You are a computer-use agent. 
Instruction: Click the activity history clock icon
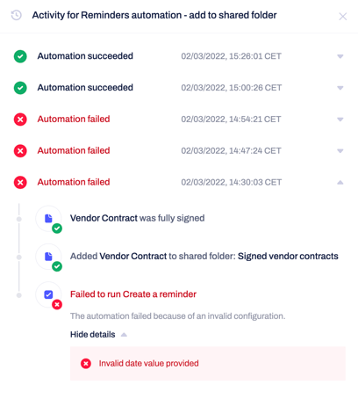pyautogui.click(x=17, y=15)
